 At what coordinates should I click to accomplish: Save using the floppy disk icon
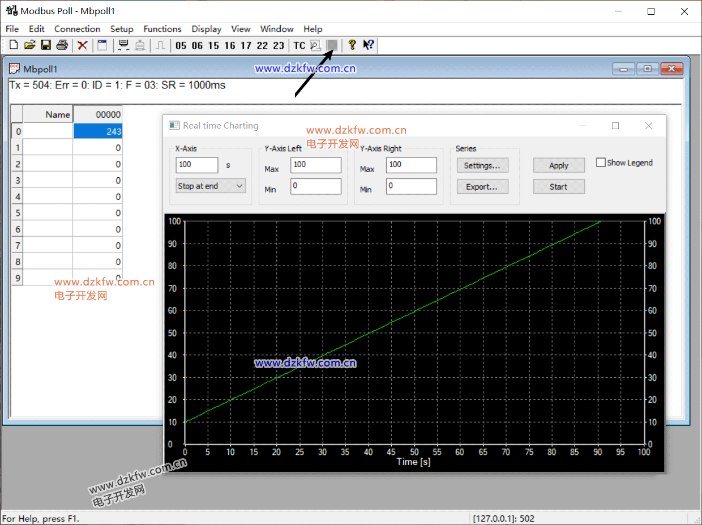(x=46, y=45)
